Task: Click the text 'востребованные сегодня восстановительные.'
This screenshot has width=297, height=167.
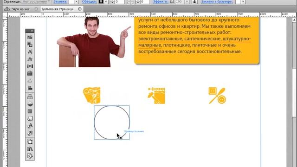Action: tap(190, 51)
